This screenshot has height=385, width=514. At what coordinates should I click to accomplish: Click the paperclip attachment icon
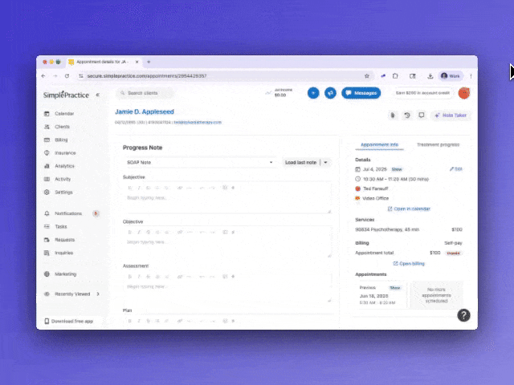click(x=393, y=115)
